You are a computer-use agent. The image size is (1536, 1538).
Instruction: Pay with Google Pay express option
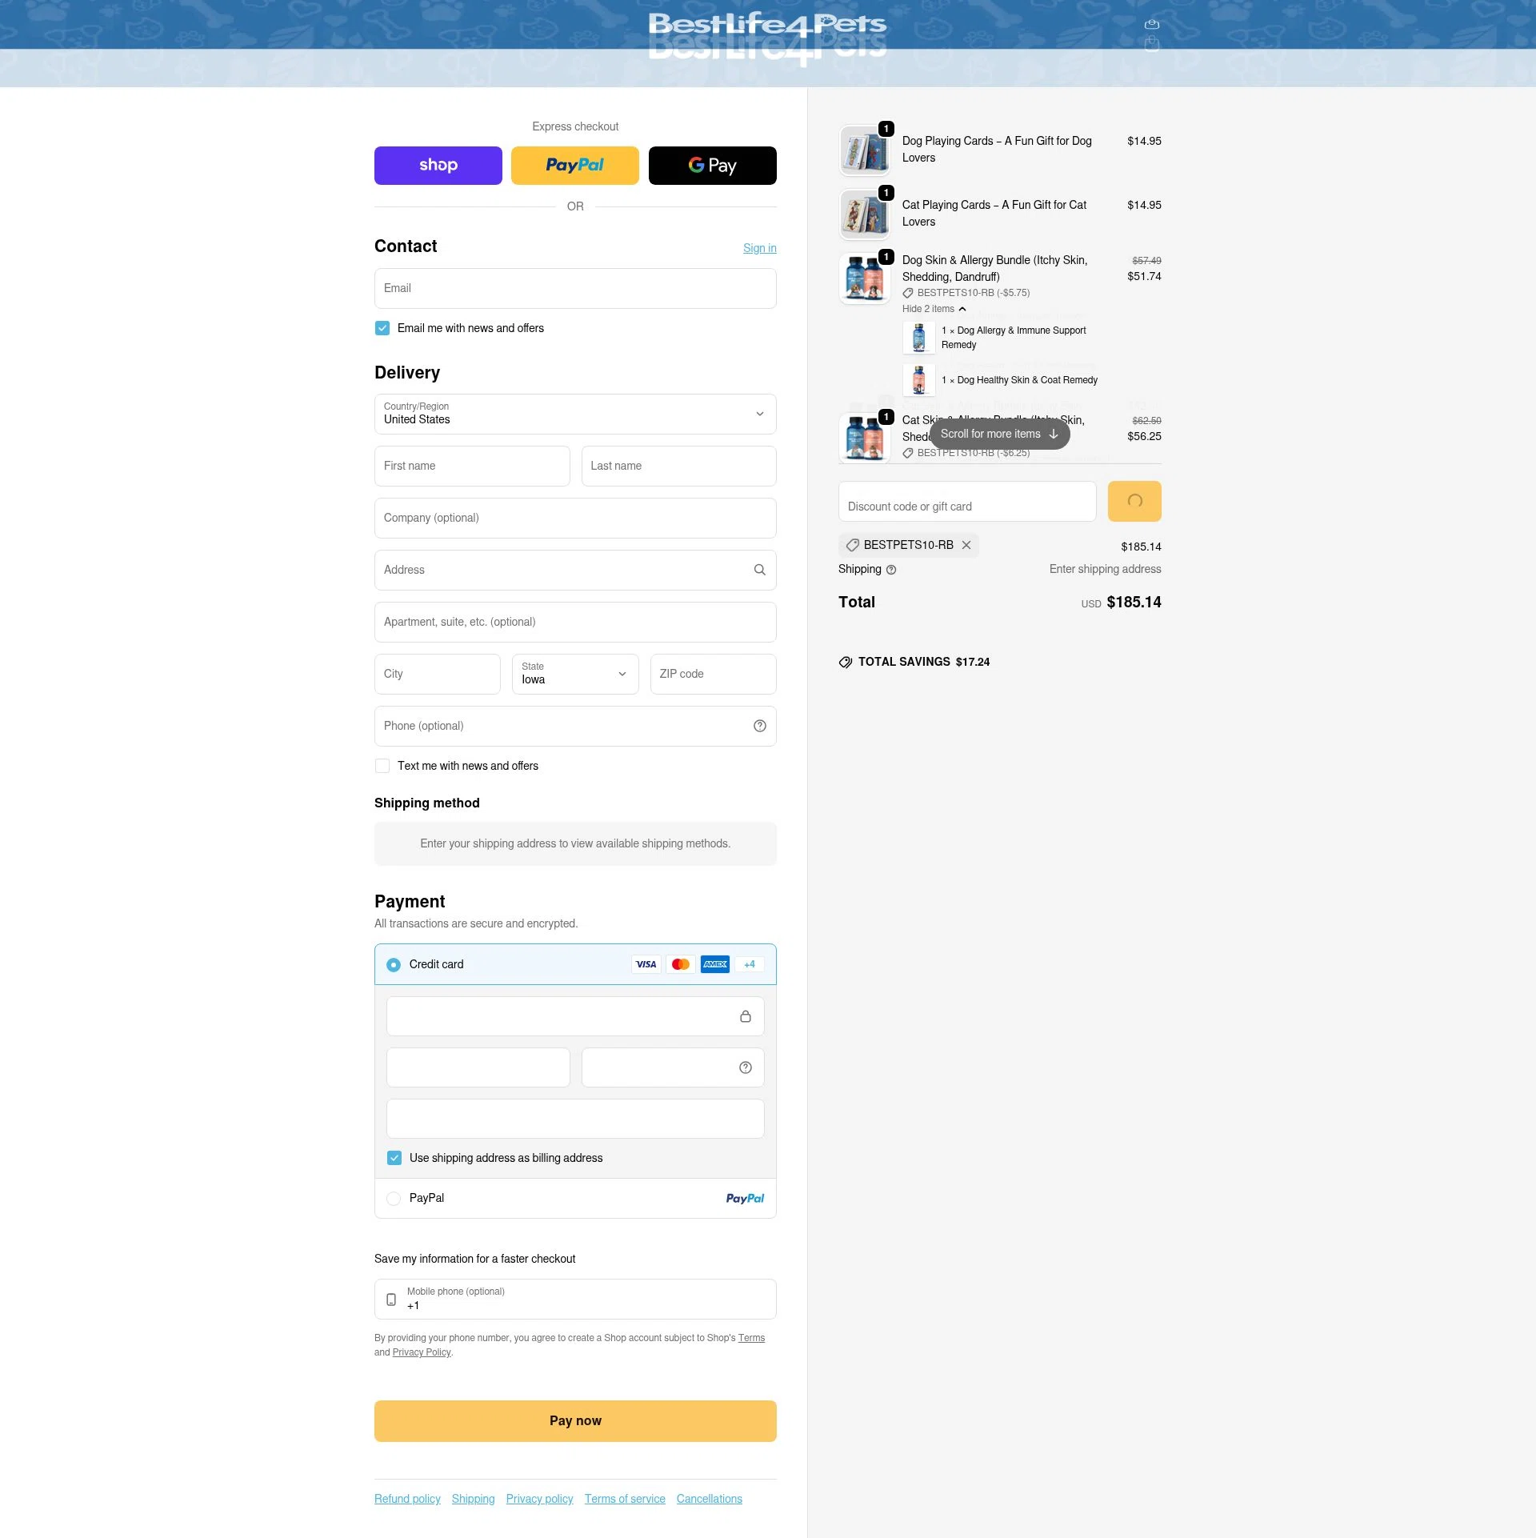tap(711, 166)
